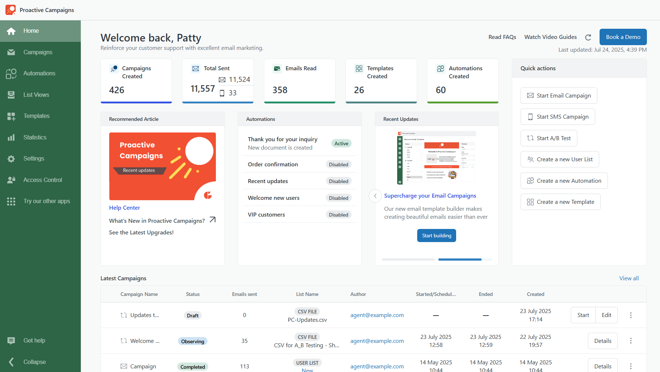Click the Total Sent envelope icon
The width and height of the screenshot is (660, 372).
point(195,68)
